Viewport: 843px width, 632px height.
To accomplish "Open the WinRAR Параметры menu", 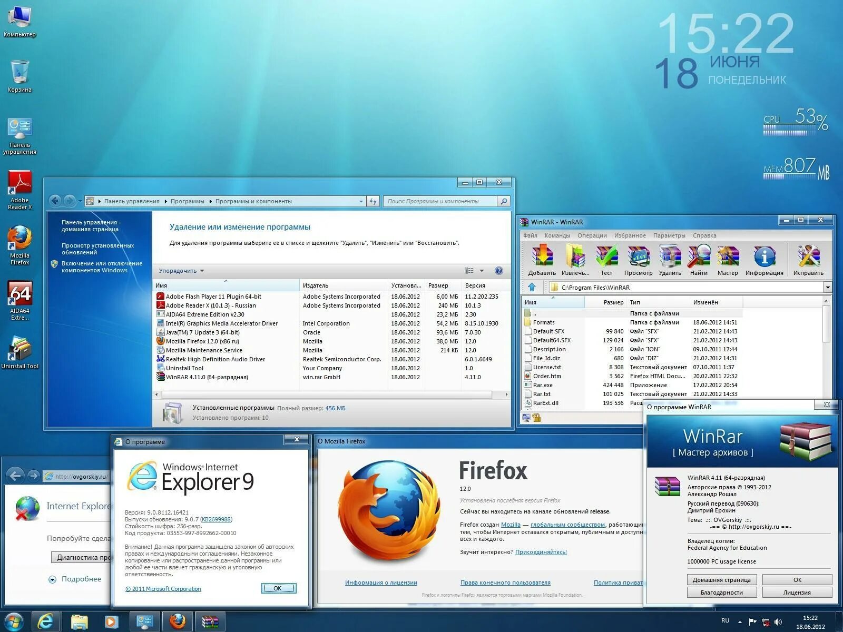I will pos(669,235).
